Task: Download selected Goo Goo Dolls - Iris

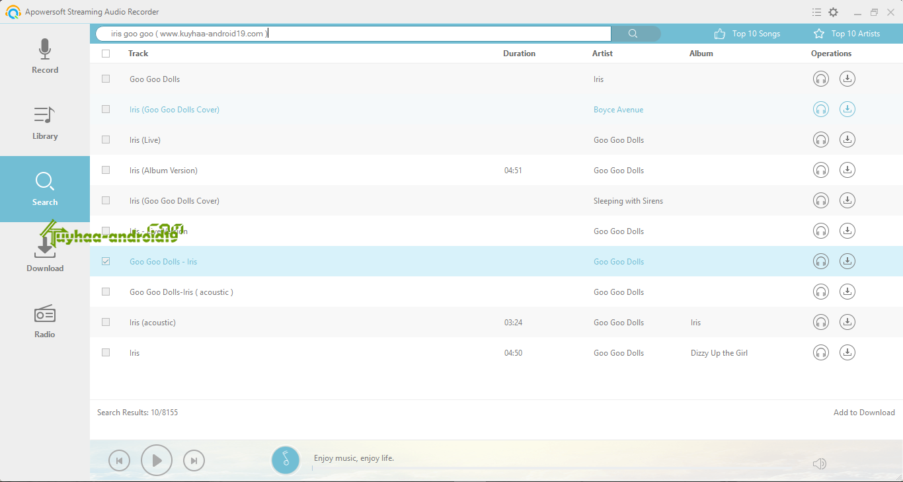Action: (x=847, y=262)
